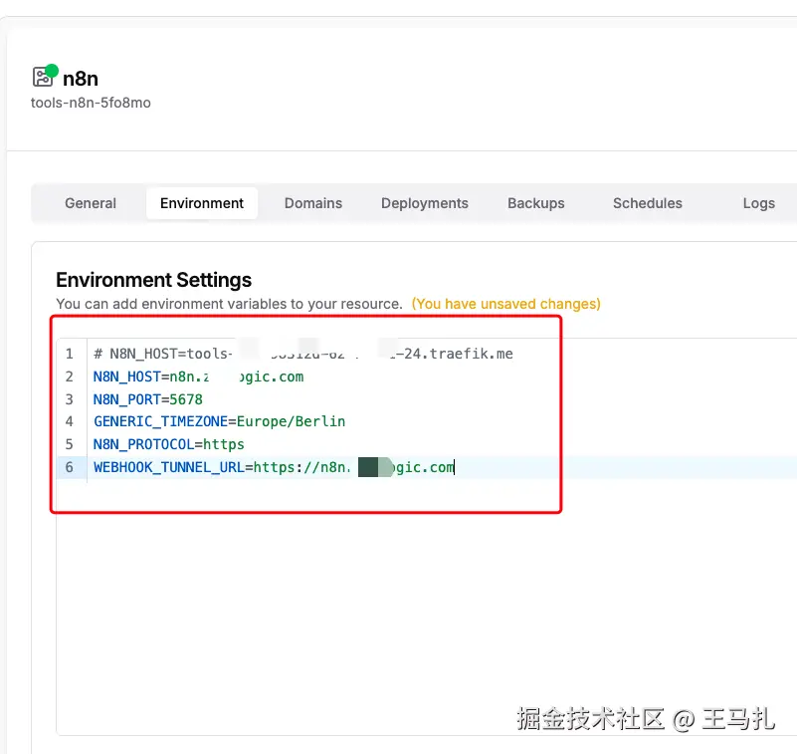Click the unsaved changes notice
The width and height of the screenshot is (797, 754).
click(x=505, y=304)
